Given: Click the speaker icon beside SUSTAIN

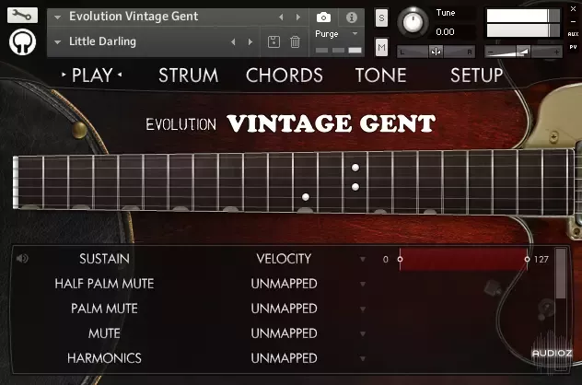Looking at the screenshot, I should (22, 258).
